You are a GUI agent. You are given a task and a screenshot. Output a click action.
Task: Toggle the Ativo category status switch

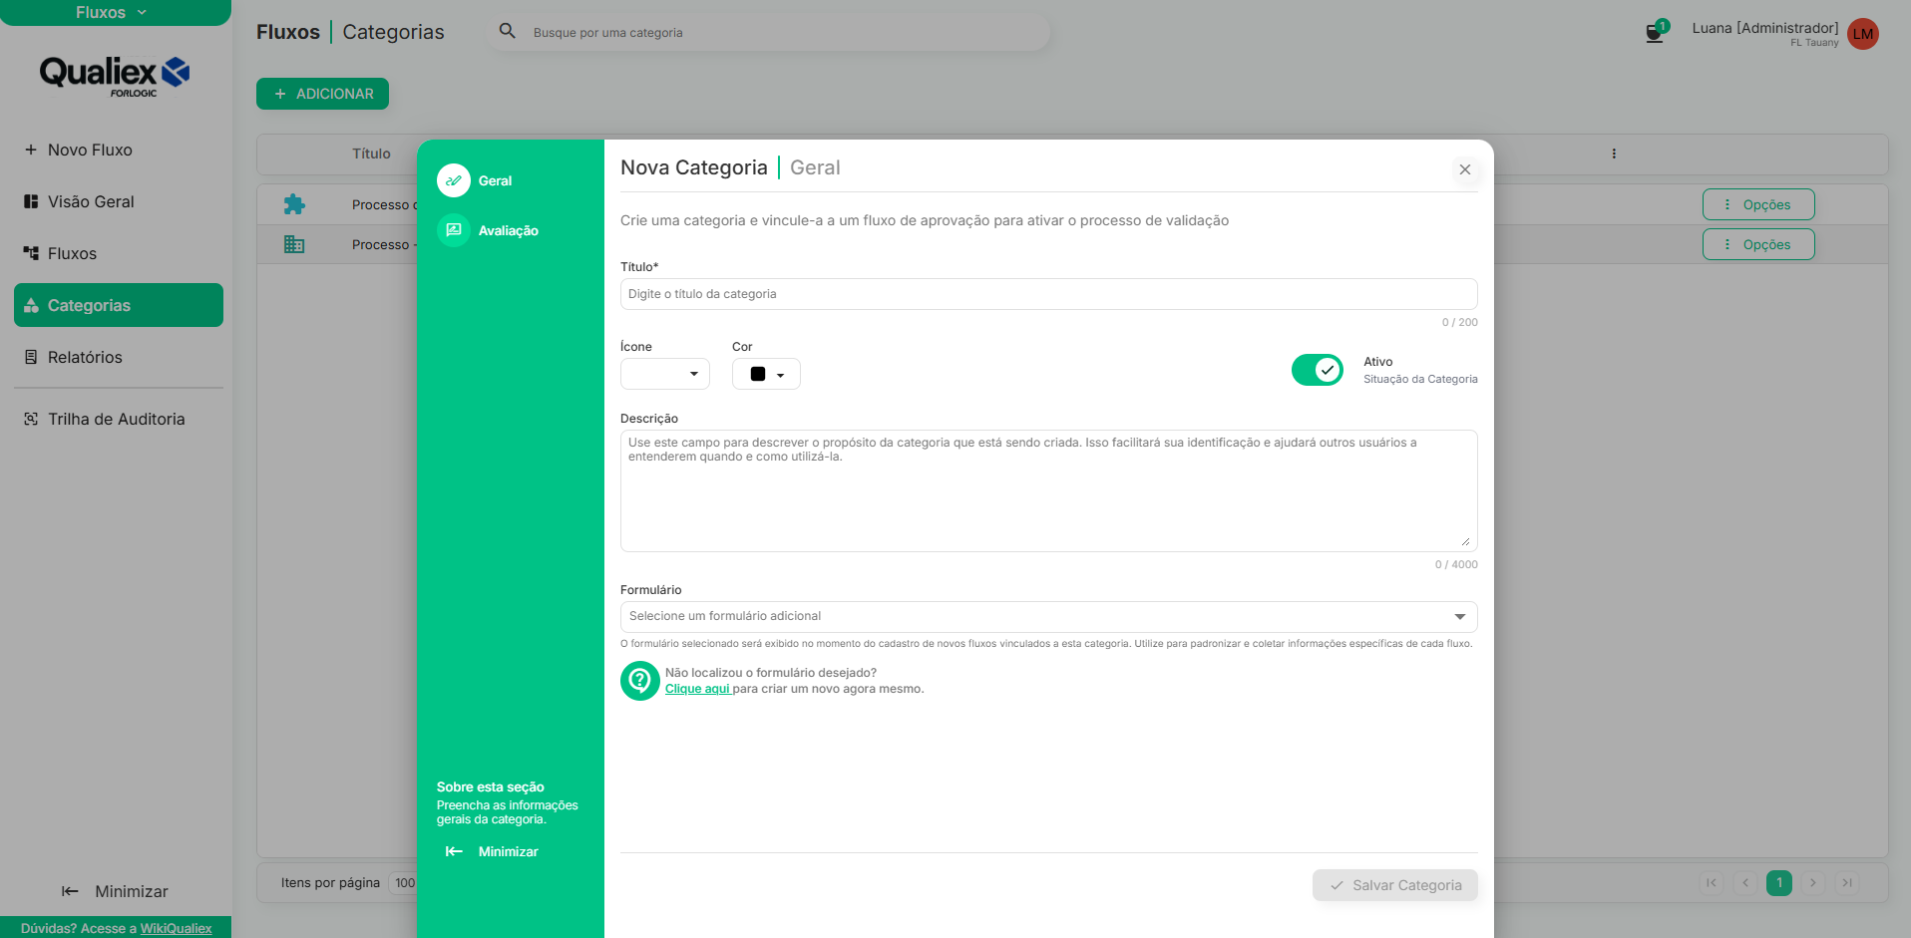1317,370
